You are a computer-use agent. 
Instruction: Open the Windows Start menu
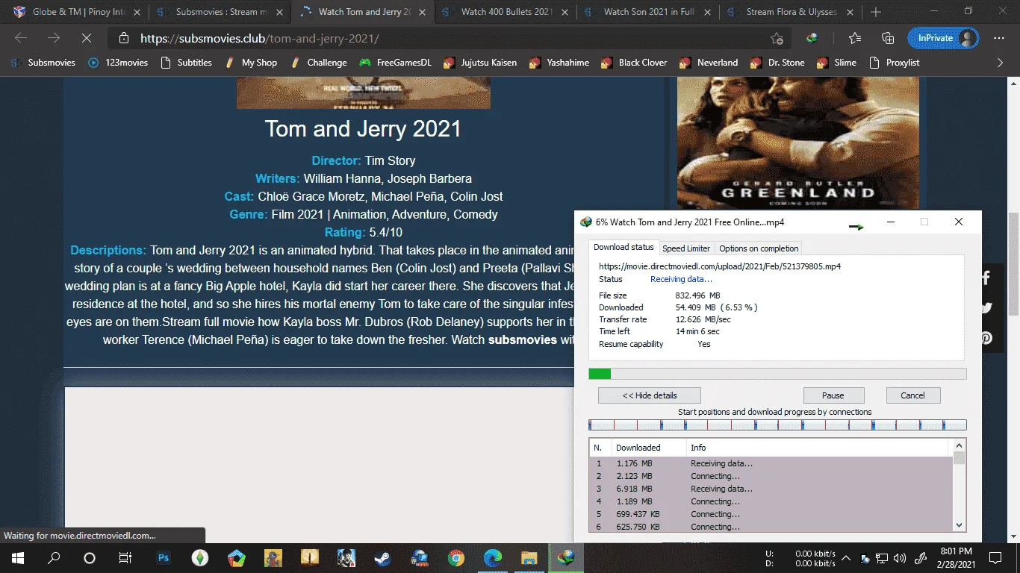[x=18, y=557]
